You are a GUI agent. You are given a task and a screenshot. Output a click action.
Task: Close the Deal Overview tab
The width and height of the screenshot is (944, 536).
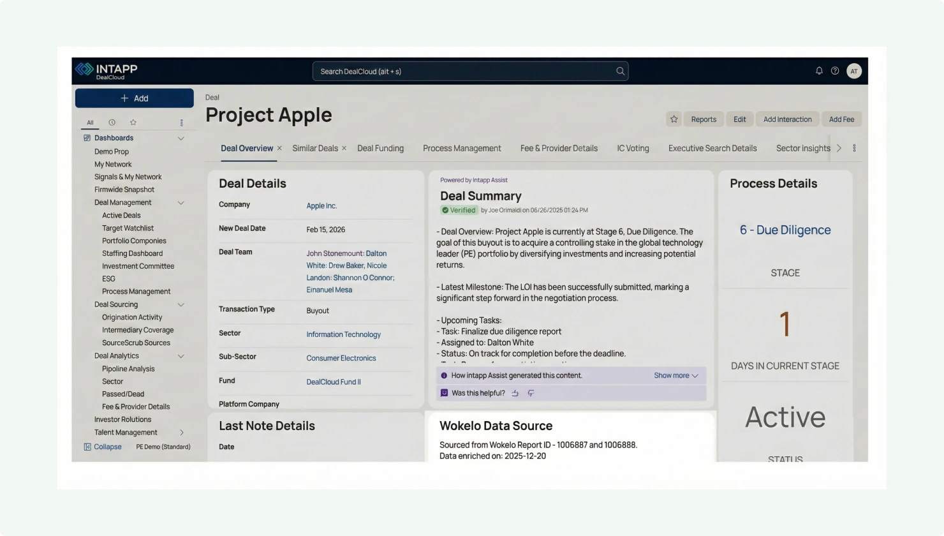(279, 148)
